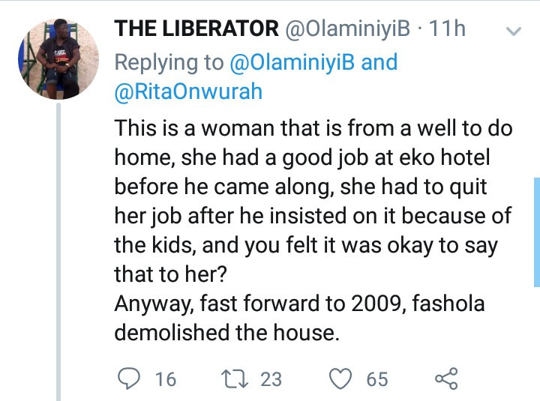Open the 11h timestamp link
This screenshot has height=401, width=540.
coord(448,29)
